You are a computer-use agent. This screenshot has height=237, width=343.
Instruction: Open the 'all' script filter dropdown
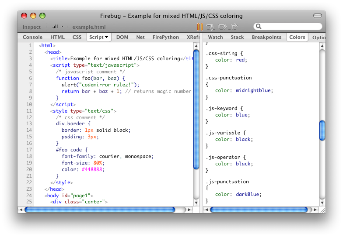point(58,27)
